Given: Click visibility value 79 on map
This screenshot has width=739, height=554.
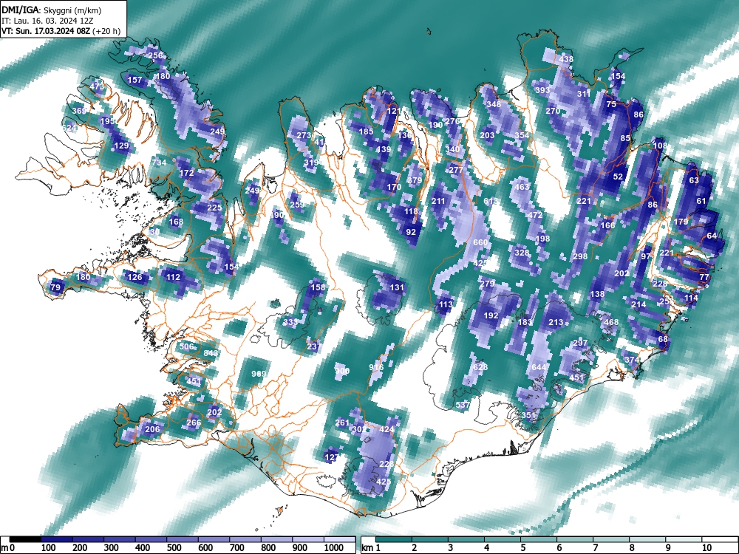Looking at the screenshot, I should (55, 287).
